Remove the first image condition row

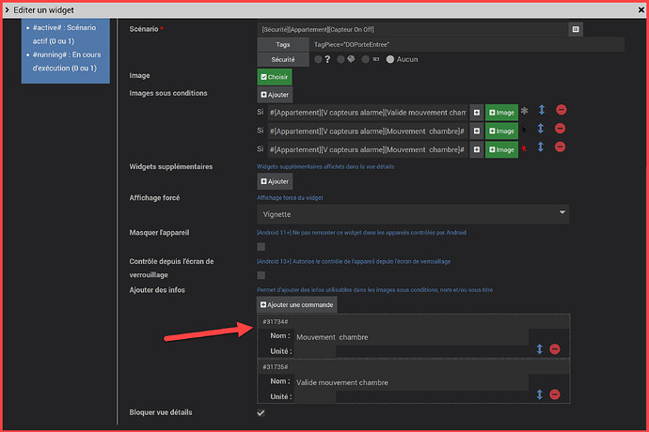click(561, 112)
